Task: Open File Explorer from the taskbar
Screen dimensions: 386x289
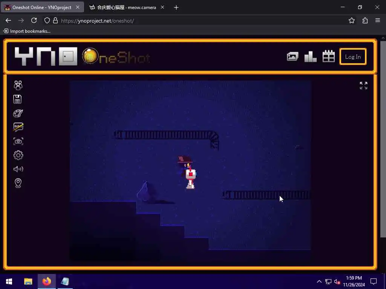Action: pyautogui.click(x=28, y=281)
